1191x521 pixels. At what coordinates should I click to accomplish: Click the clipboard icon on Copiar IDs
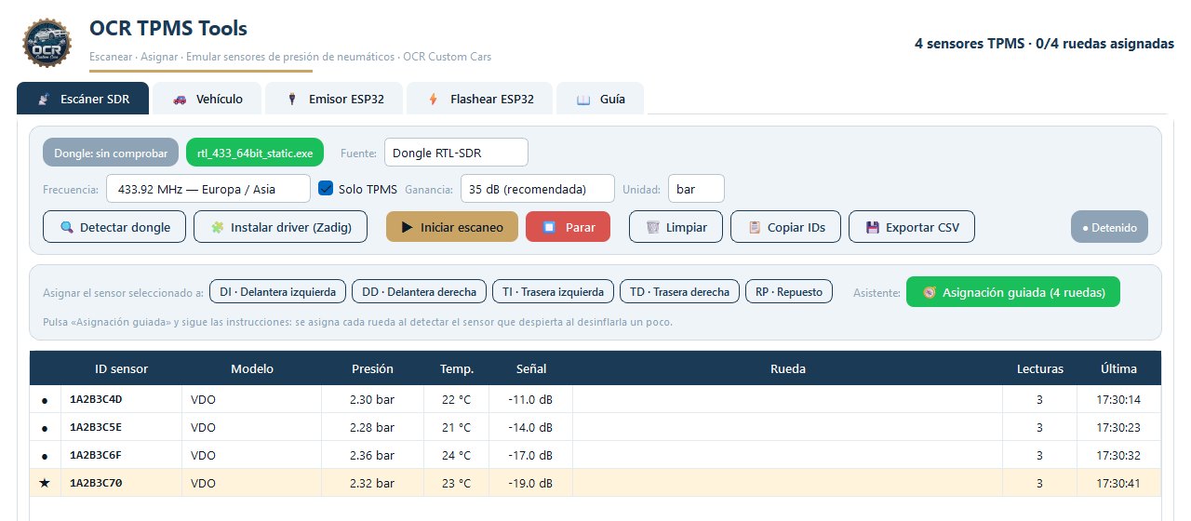click(x=755, y=227)
